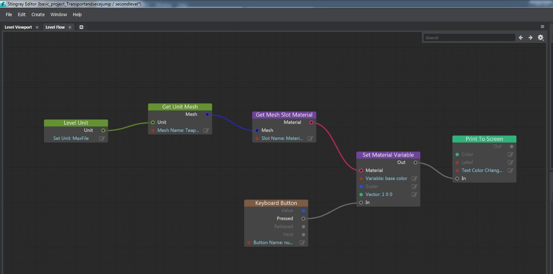Select Set Material Variable node header
Screen dimensions: 553x274
click(388, 155)
